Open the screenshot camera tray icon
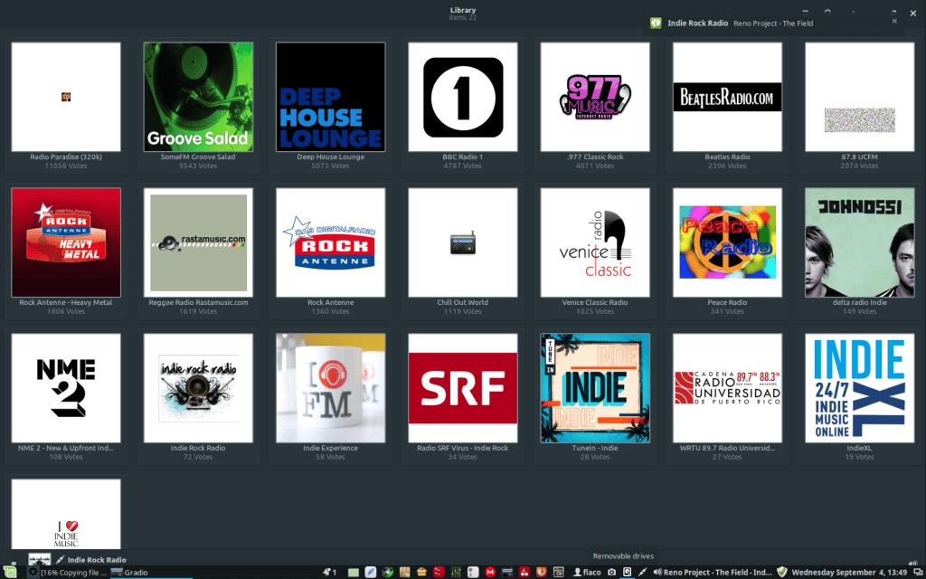 coord(612,572)
